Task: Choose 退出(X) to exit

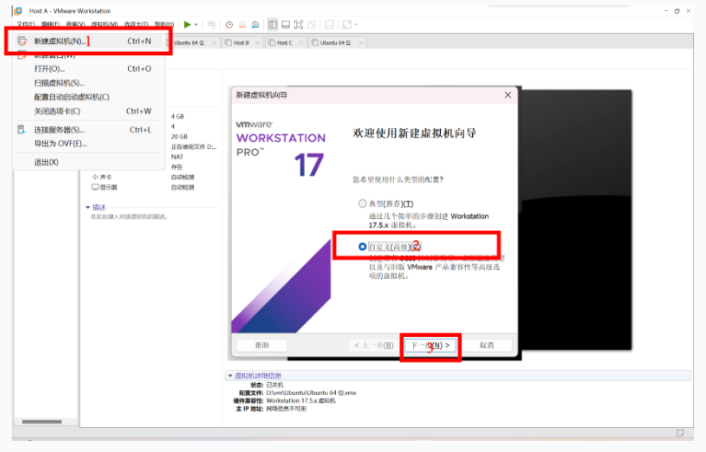Action: pos(88,162)
